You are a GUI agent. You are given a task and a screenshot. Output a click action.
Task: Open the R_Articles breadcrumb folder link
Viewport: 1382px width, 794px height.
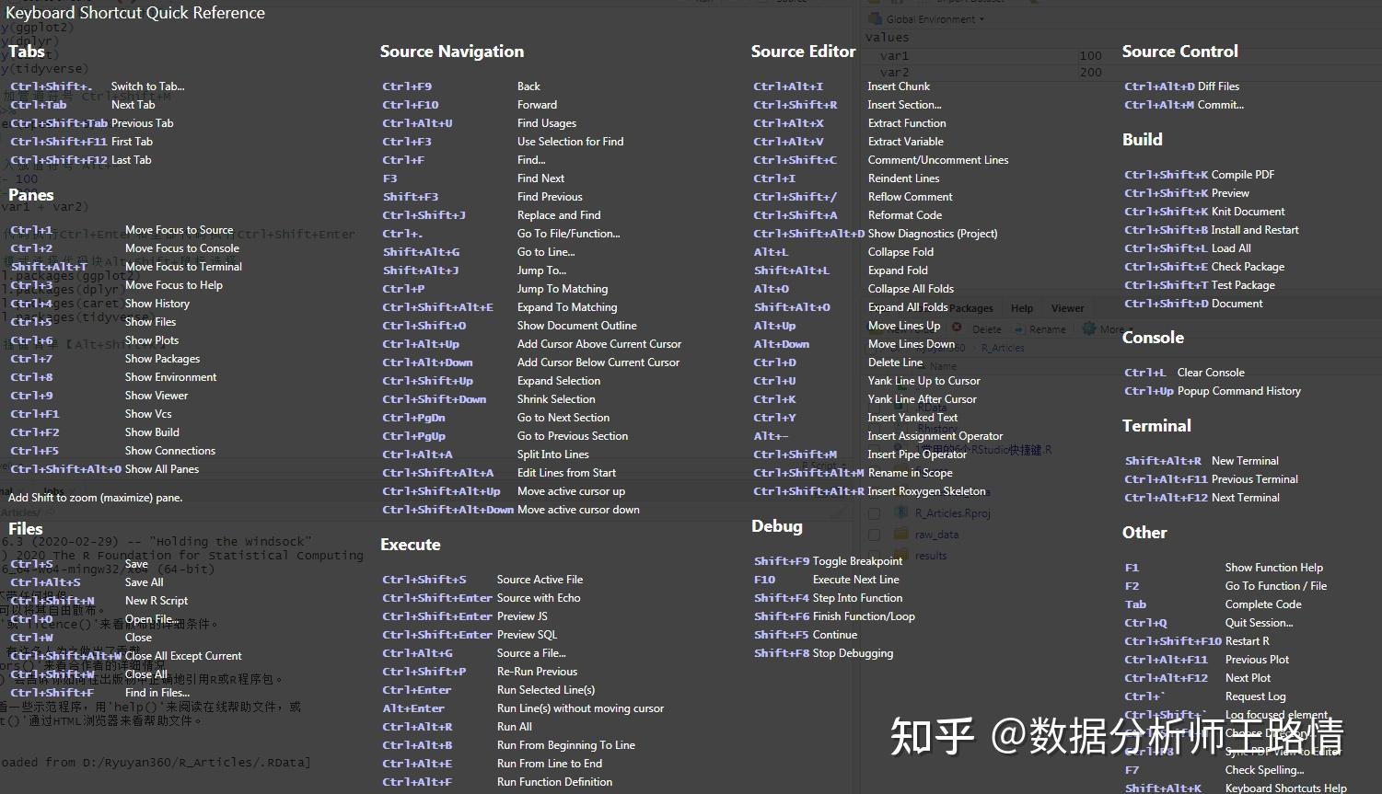1004,348
